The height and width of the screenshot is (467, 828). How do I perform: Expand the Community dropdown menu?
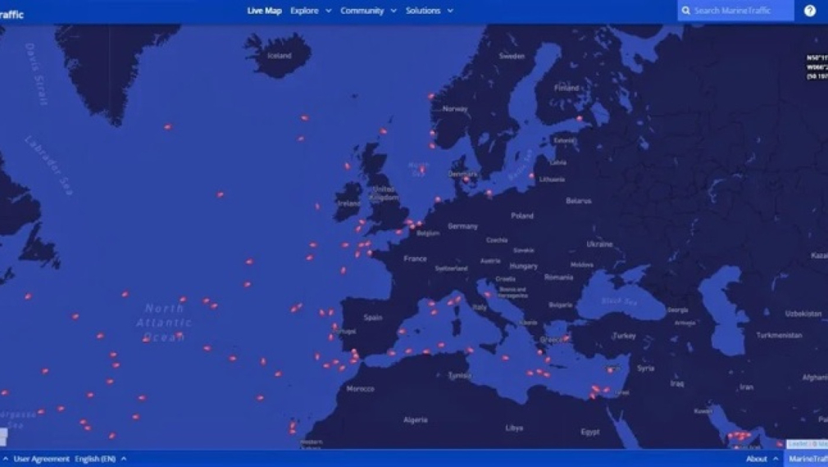pyautogui.click(x=368, y=11)
